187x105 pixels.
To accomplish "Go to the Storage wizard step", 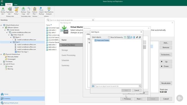I will pyautogui.click(x=65, y=50).
